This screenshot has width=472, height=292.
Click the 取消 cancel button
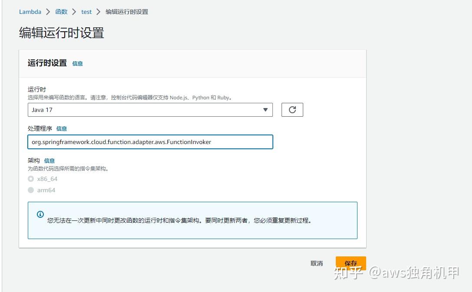pos(317,263)
